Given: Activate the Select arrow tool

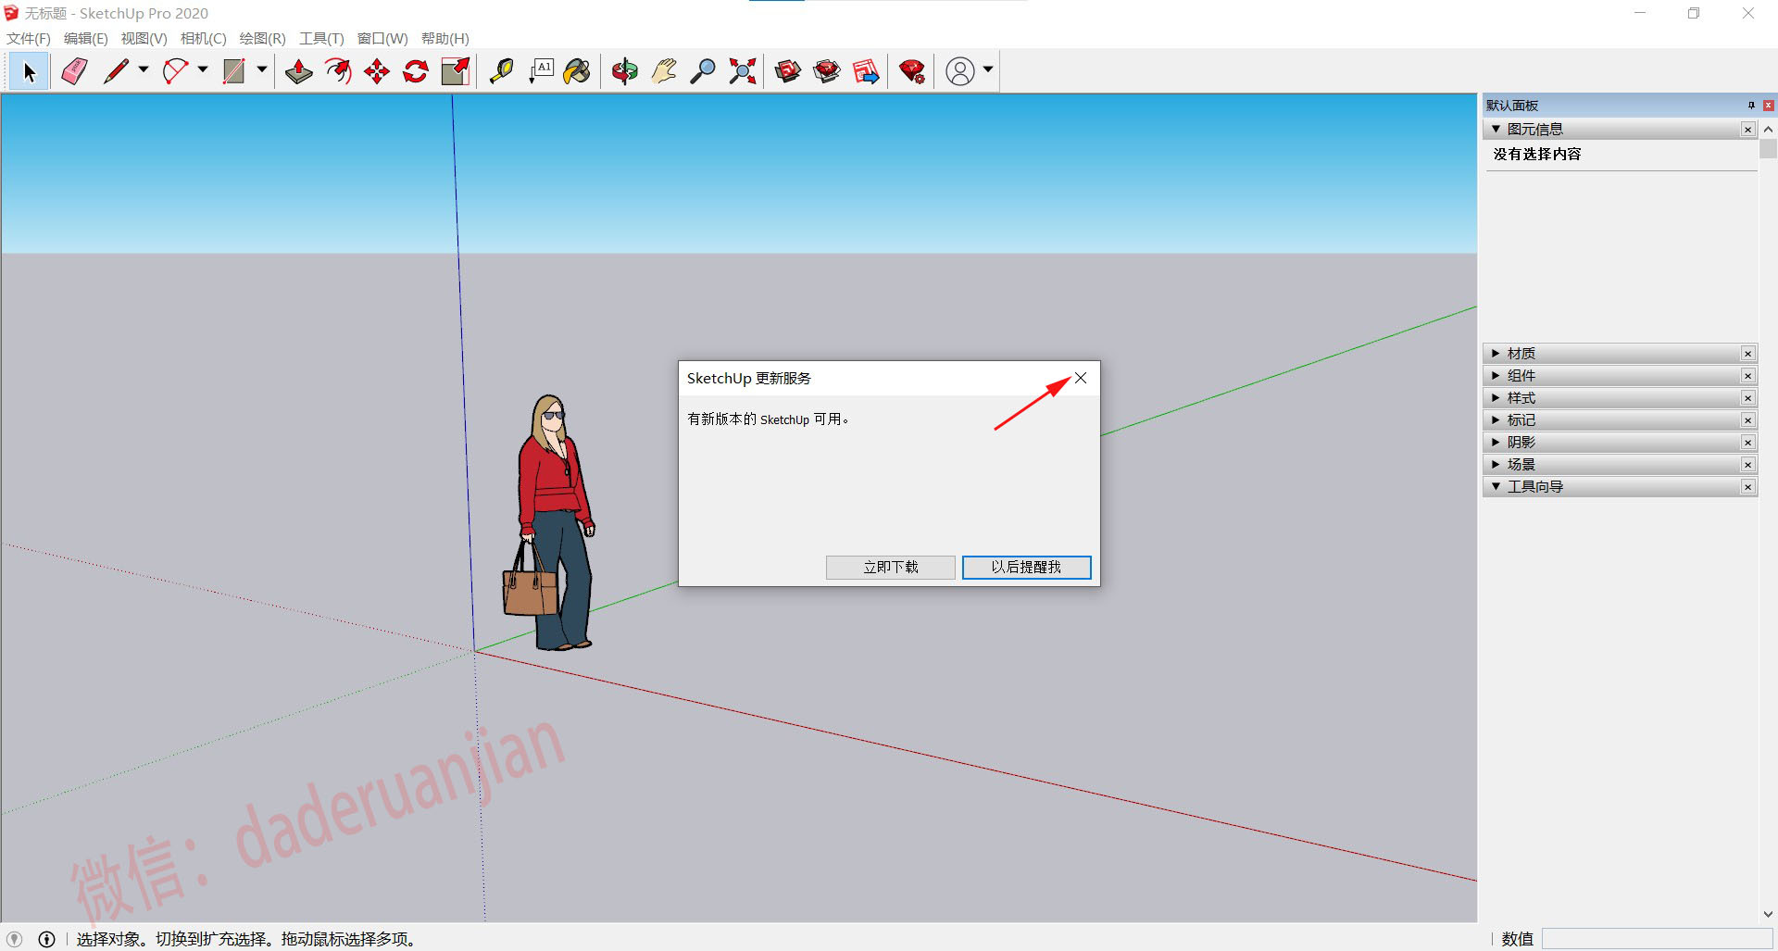Looking at the screenshot, I should [29, 71].
